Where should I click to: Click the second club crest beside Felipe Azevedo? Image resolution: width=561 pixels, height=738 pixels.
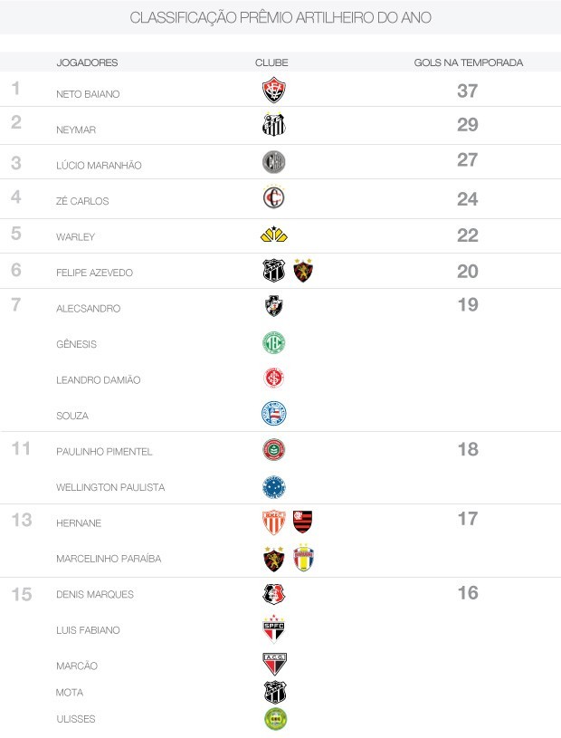coord(303,271)
